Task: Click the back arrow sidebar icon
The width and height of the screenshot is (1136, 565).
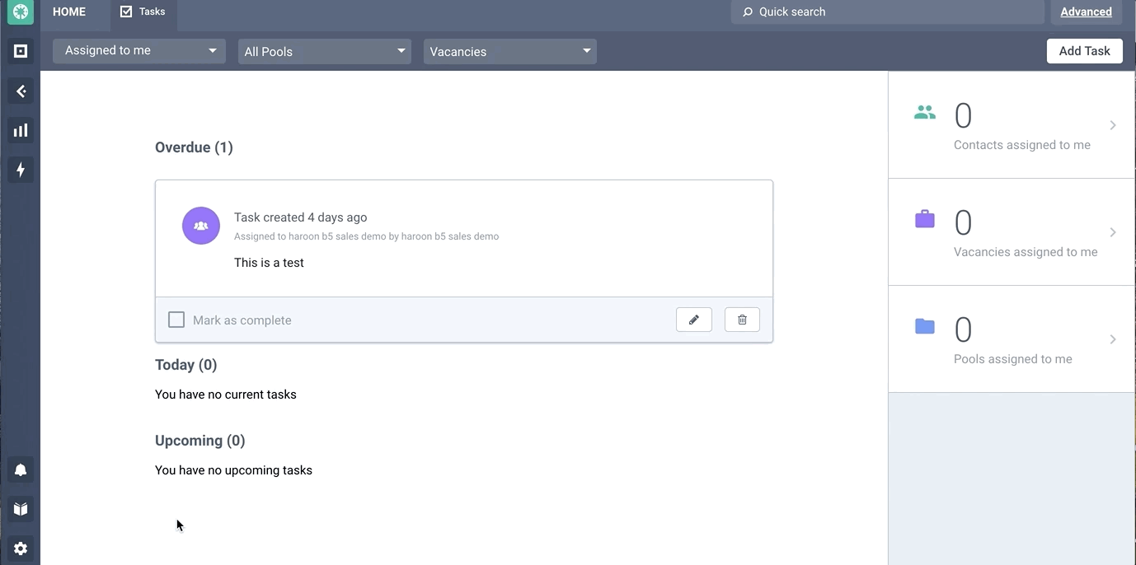Action: pyautogui.click(x=21, y=91)
